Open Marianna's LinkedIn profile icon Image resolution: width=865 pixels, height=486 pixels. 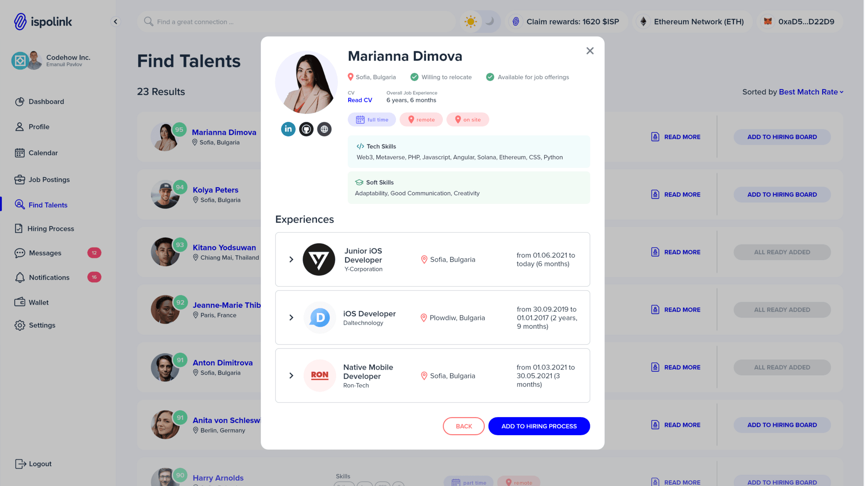click(288, 129)
